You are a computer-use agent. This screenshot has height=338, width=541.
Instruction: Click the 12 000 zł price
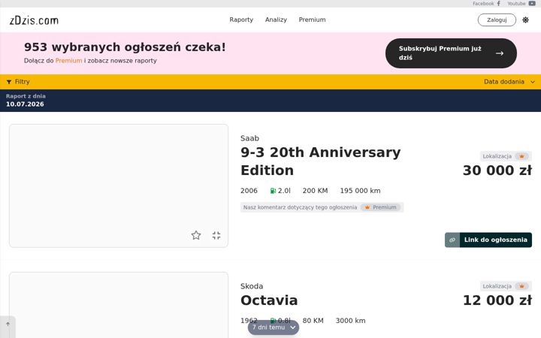tap(497, 300)
